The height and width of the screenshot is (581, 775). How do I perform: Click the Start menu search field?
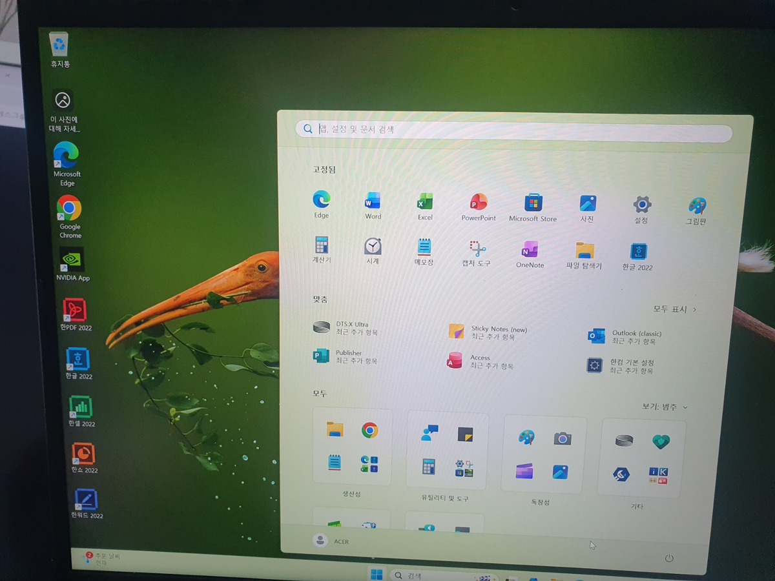pos(513,130)
